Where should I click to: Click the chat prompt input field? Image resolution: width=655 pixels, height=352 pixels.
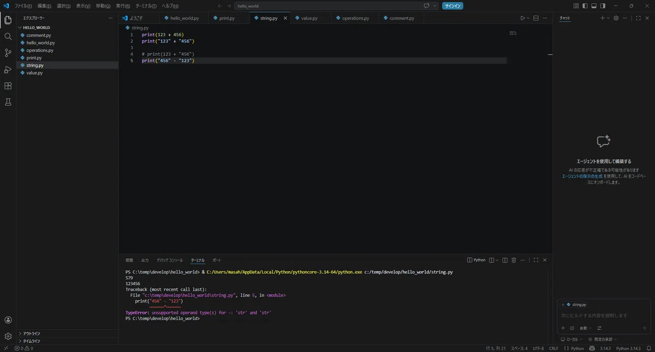604,315
